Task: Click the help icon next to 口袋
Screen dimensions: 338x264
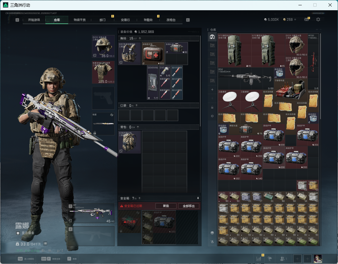Action: tap(136, 106)
